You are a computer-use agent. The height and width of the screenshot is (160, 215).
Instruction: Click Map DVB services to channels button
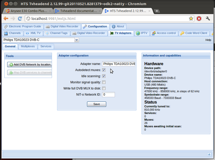tap(29, 72)
